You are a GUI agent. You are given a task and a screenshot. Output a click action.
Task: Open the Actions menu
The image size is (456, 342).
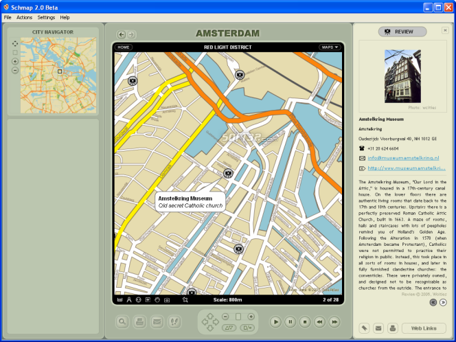click(24, 17)
